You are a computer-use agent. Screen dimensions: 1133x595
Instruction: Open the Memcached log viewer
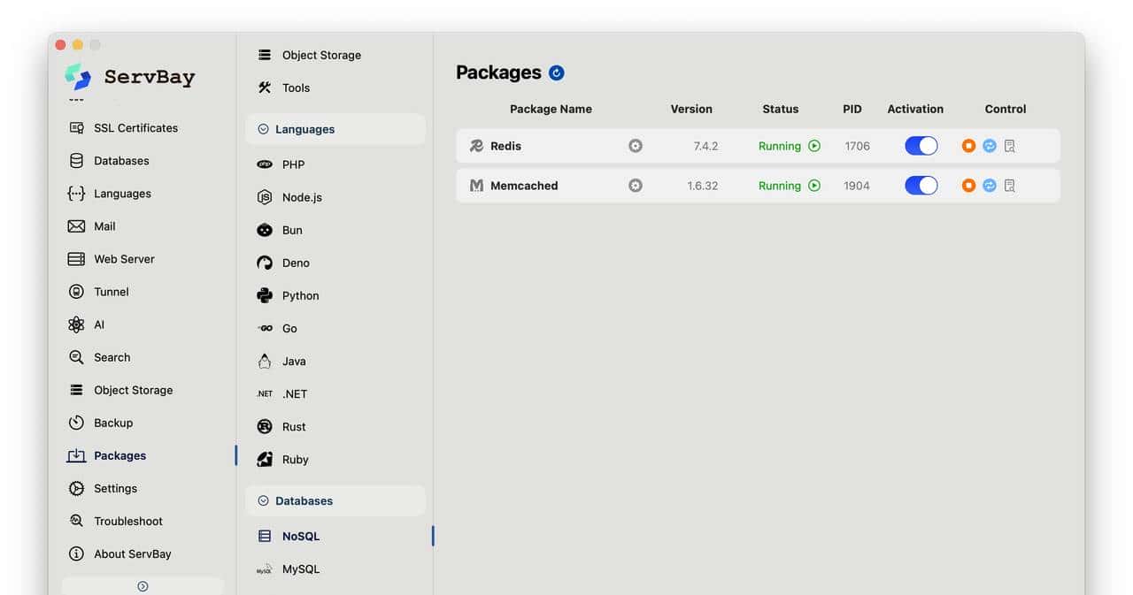(x=1010, y=186)
